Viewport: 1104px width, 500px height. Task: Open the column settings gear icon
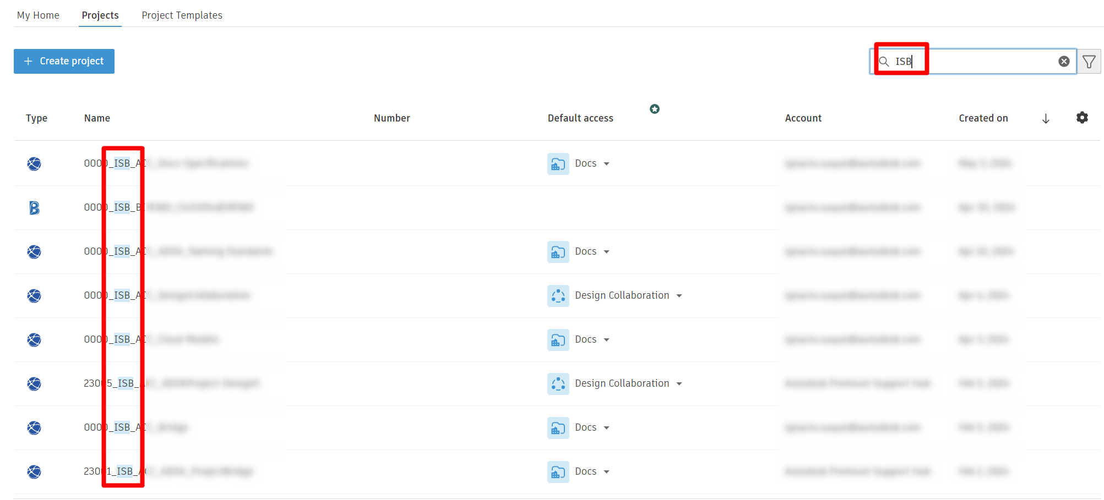point(1082,118)
